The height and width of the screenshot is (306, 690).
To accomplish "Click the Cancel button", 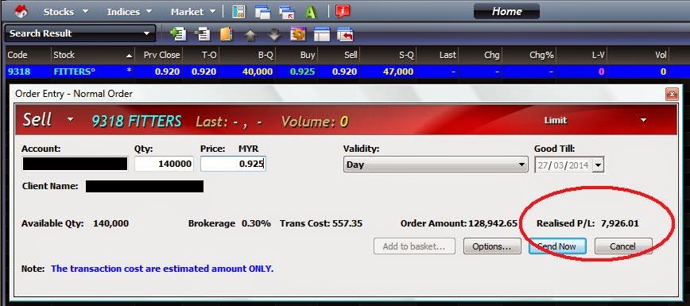I will (x=622, y=246).
